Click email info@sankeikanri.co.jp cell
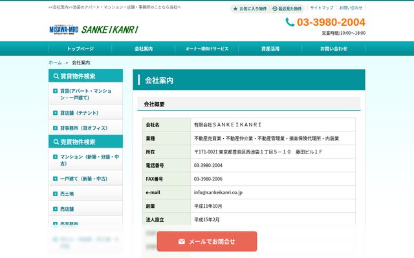The height and width of the screenshot is (258, 414). [273, 192]
